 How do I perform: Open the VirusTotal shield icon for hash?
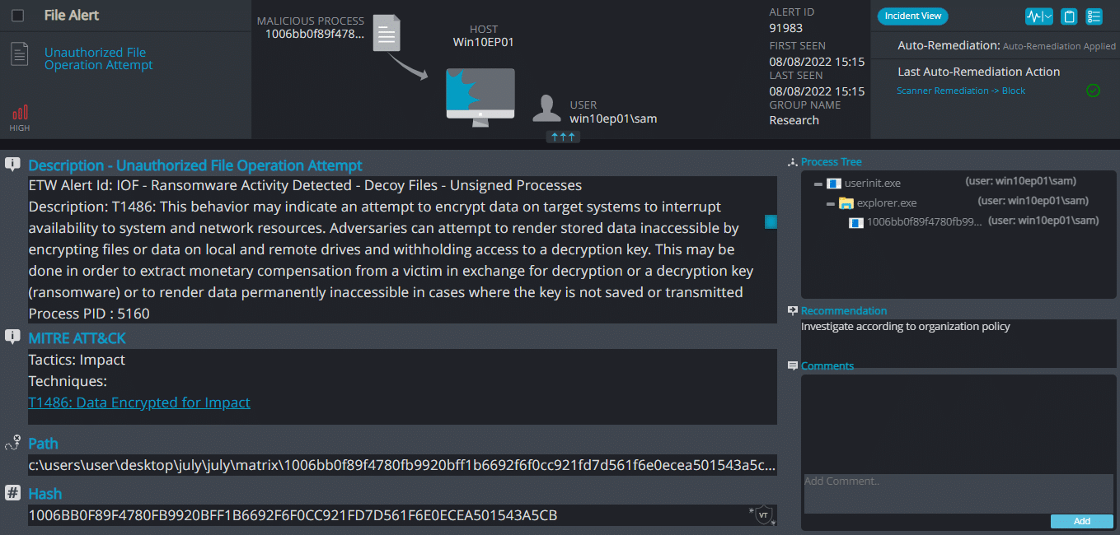[763, 515]
